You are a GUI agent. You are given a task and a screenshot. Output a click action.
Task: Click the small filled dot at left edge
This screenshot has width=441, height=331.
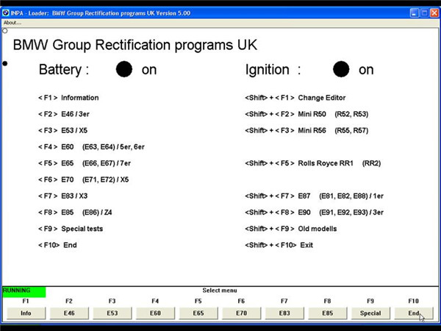5,63
